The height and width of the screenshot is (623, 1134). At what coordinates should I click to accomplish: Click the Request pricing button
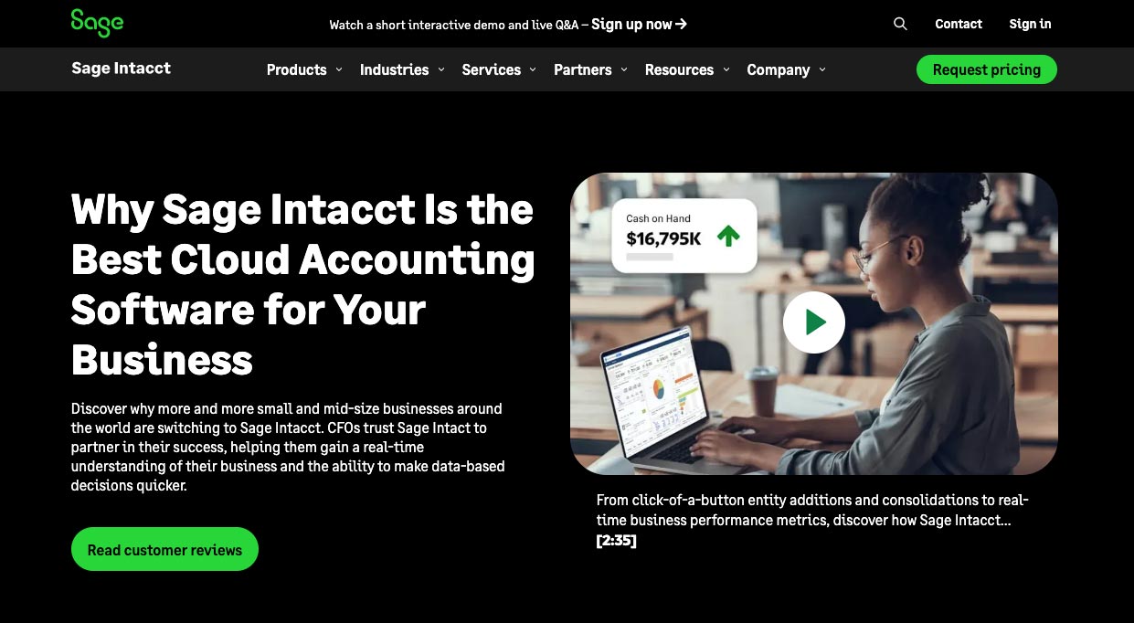[986, 69]
